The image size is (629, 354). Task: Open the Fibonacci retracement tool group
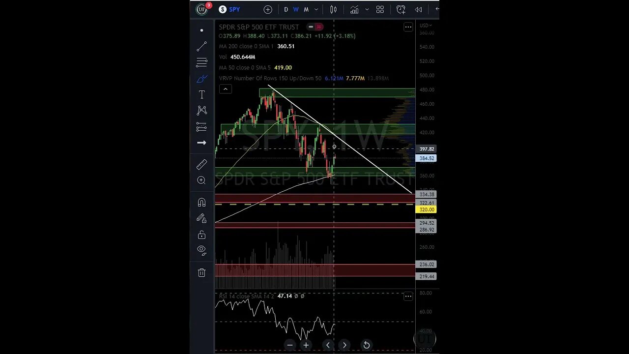201,62
